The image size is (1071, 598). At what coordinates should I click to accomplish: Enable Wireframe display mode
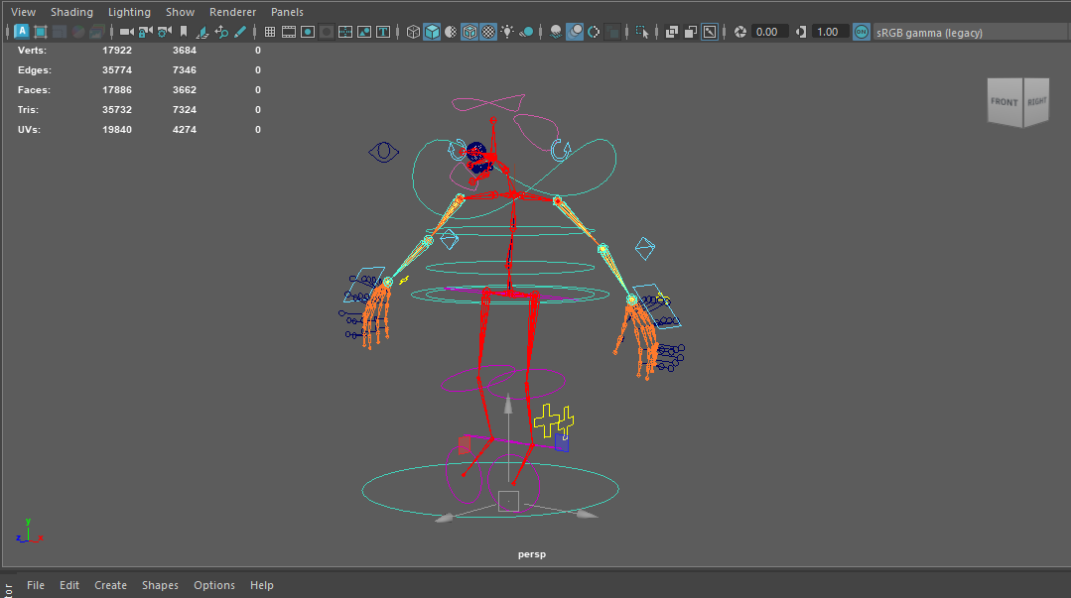coord(414,32)
